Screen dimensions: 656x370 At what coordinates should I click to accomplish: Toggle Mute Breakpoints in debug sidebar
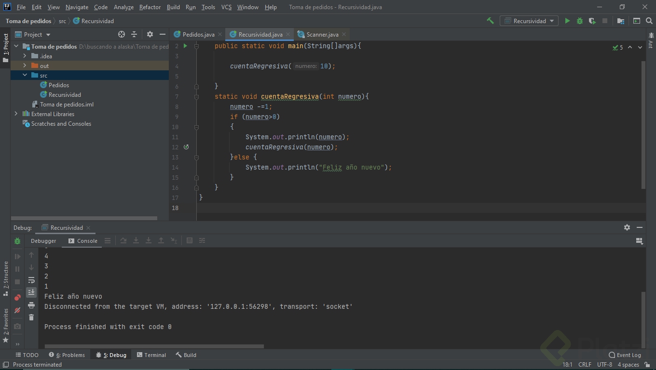tap(17, 310)
